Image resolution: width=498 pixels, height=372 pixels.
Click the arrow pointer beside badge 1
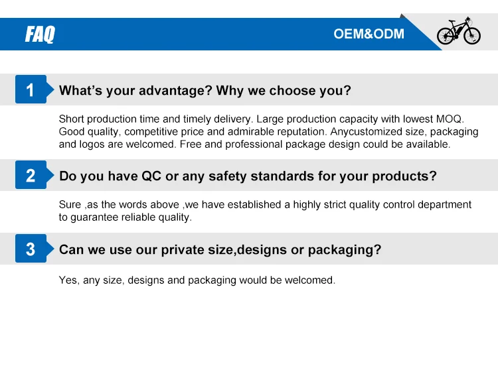tap(49, 90)
